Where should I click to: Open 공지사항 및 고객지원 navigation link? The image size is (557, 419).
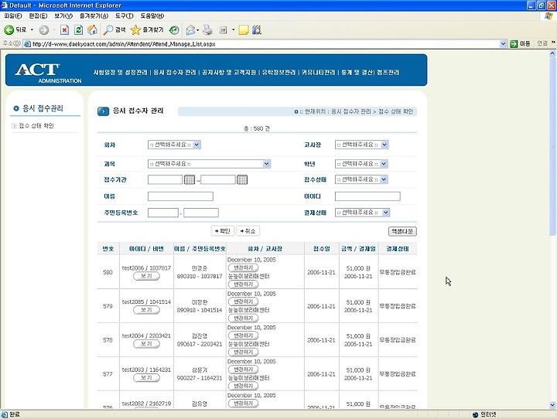[x=229, y=73]
